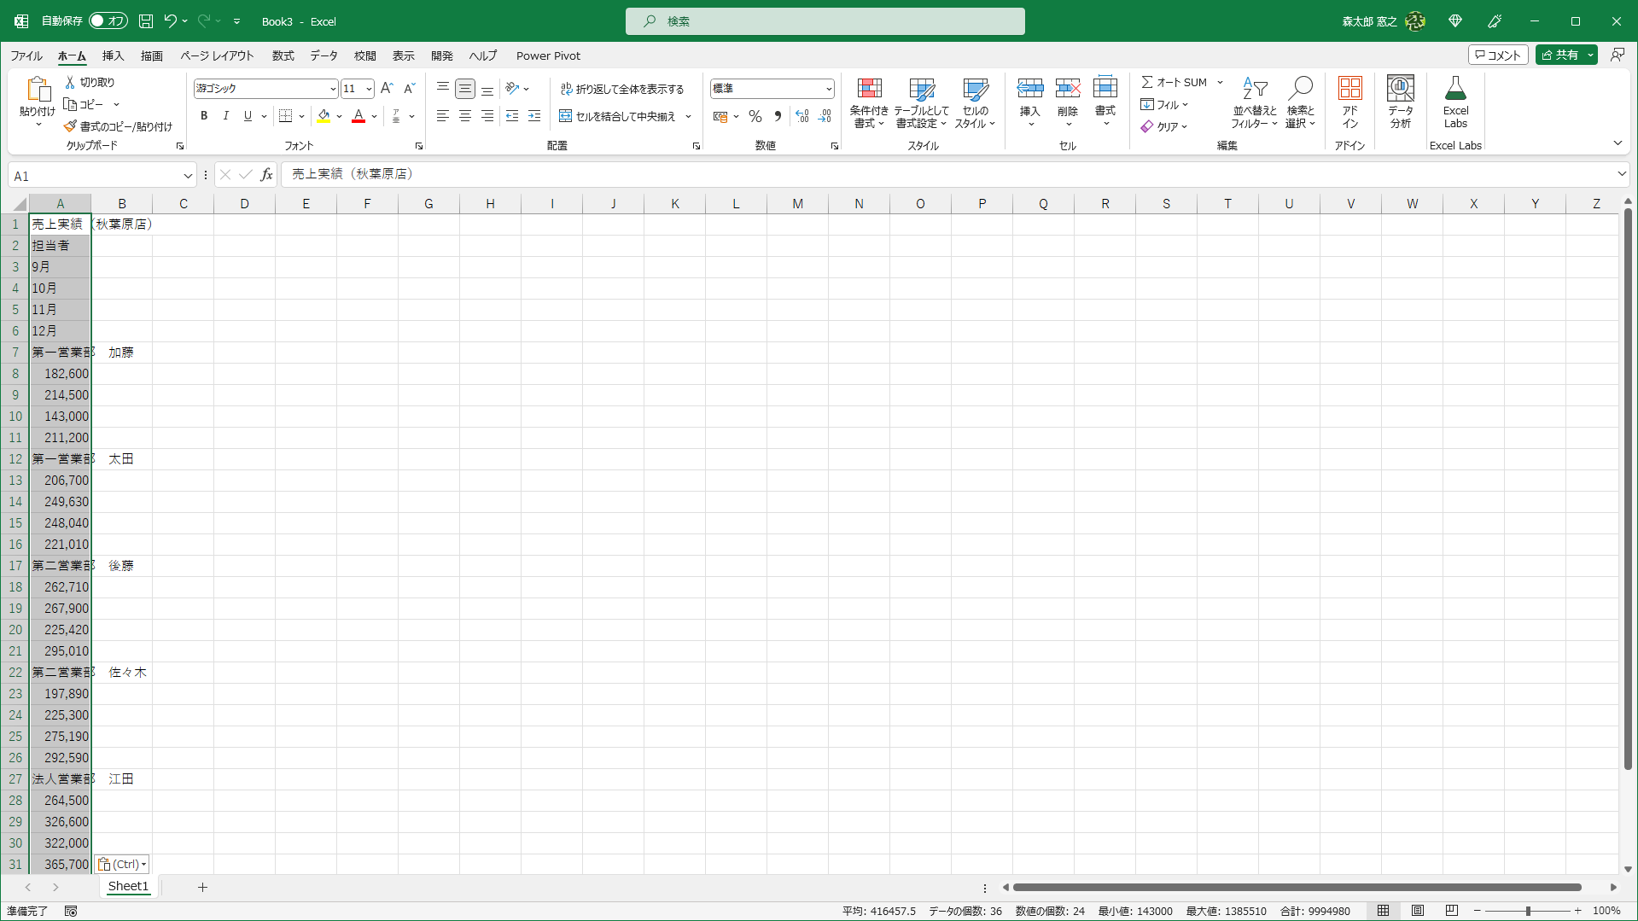The width and height of the screenshot is (1638, 921).
Task: Toggle Bold formatting
Action: tap(204, 116)
